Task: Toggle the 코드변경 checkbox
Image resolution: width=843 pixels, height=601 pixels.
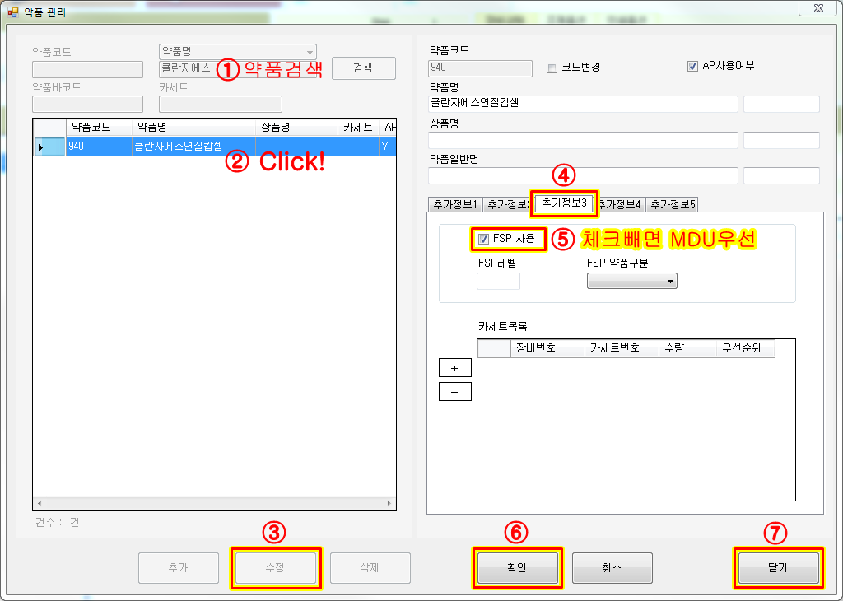Action: (552, 68)
